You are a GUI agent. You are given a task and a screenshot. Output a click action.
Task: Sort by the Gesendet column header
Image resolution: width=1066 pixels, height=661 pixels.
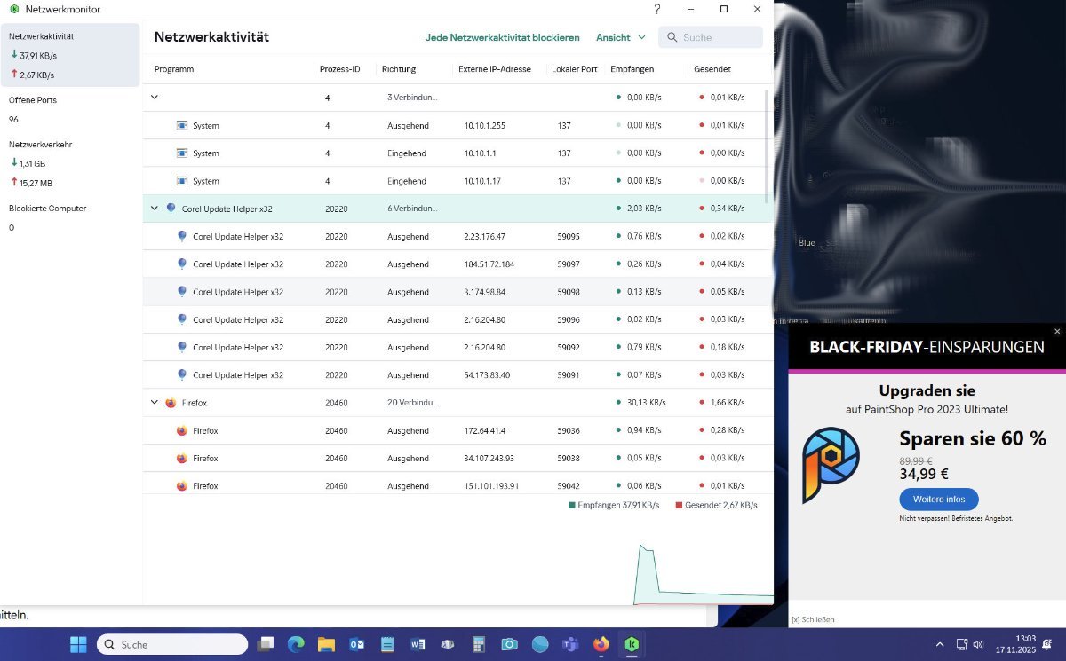pos(712,68)
